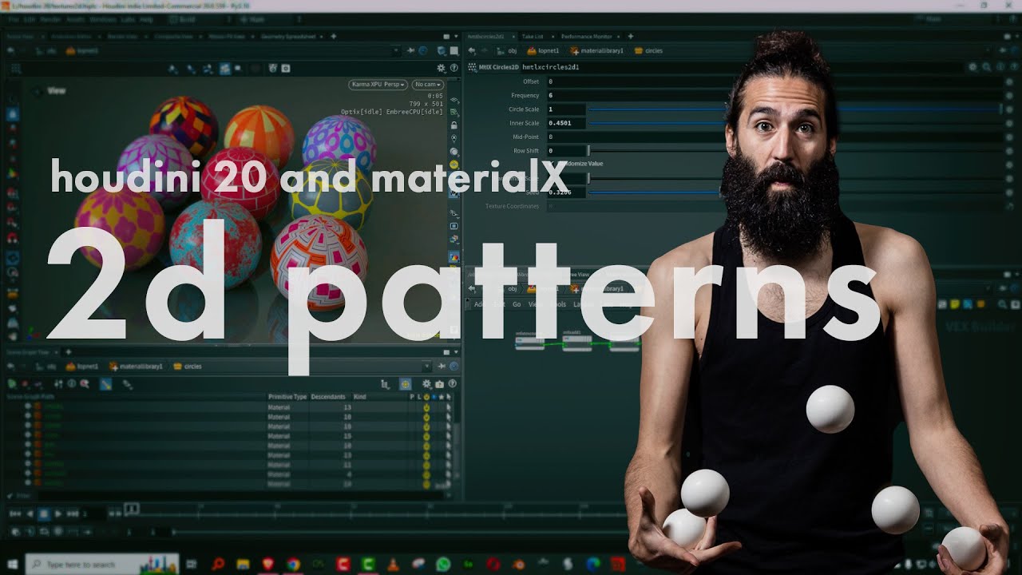Toggle the highlighted target icon in scene graph toolbar
The image size is (1022, 575).
[405, 384]
